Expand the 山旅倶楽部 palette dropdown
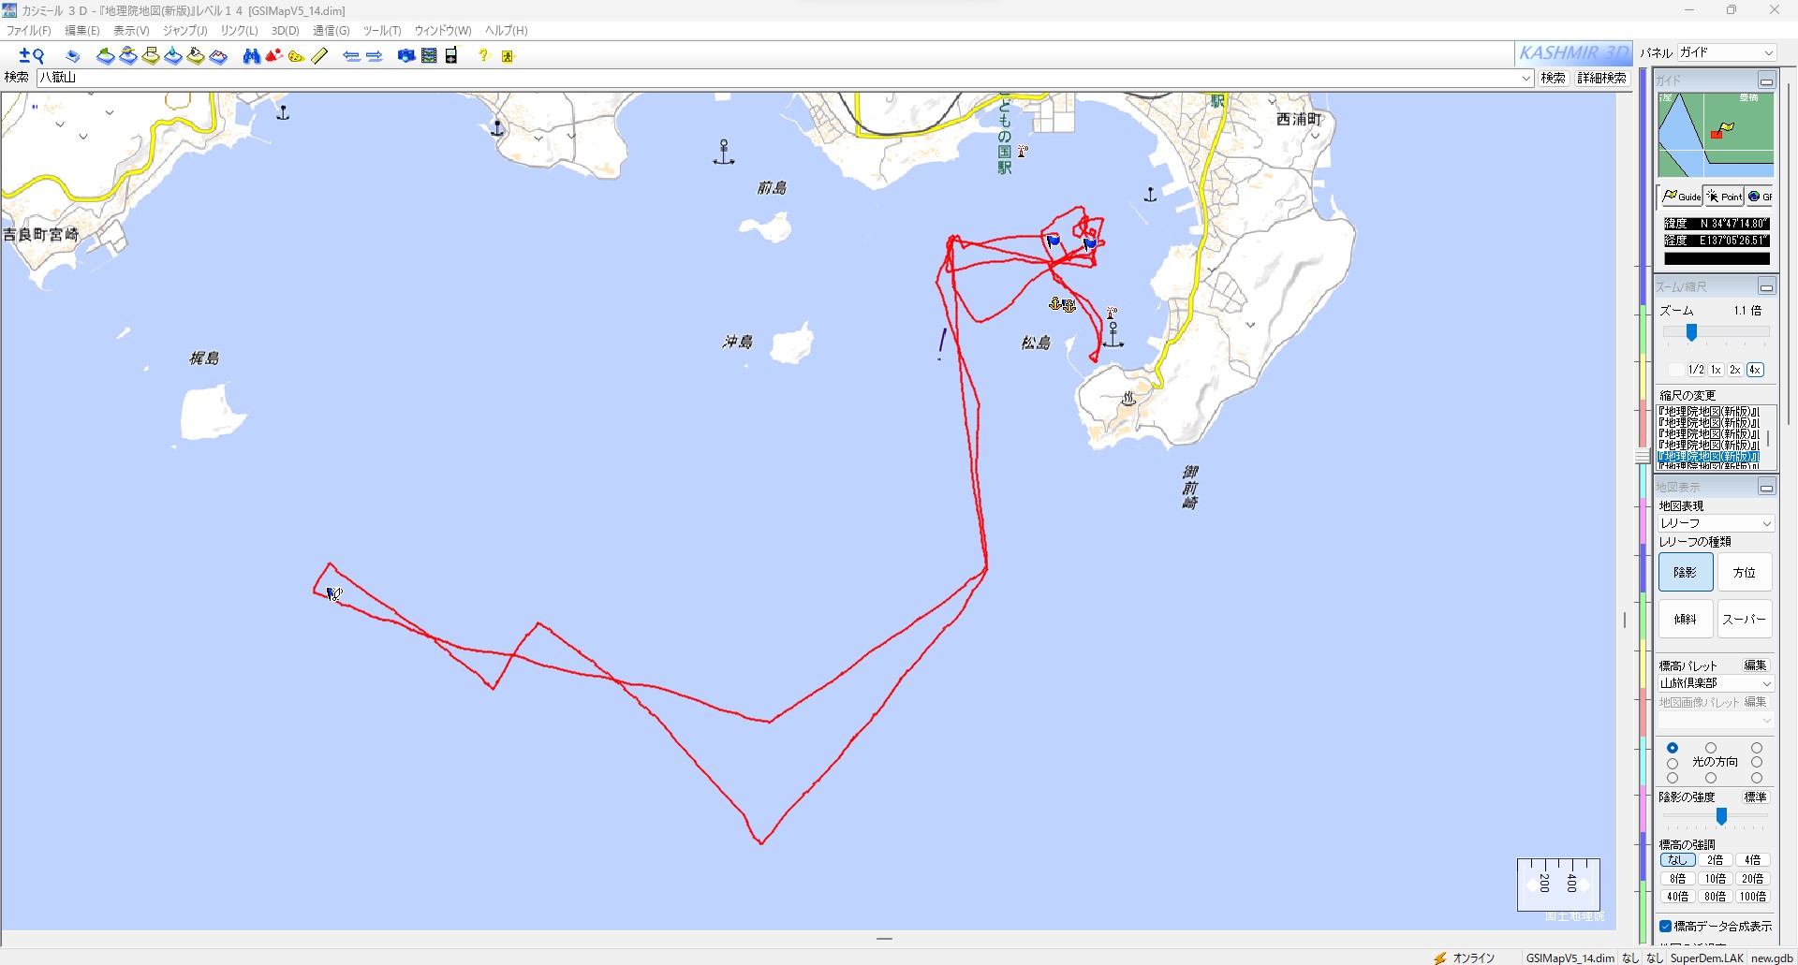The height and width of the screenshot is (965, 1798). pyautogui.click(x=1716, y=683)
